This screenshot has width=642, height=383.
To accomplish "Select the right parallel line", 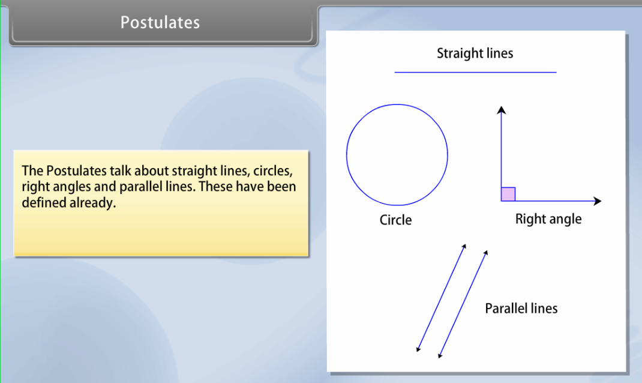I will [x=463, y=304].
